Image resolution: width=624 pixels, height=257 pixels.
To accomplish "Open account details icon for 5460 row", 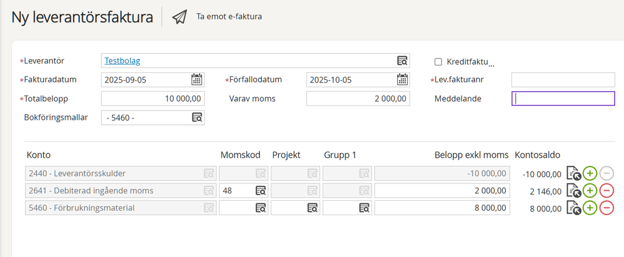I will click(573, 208).
